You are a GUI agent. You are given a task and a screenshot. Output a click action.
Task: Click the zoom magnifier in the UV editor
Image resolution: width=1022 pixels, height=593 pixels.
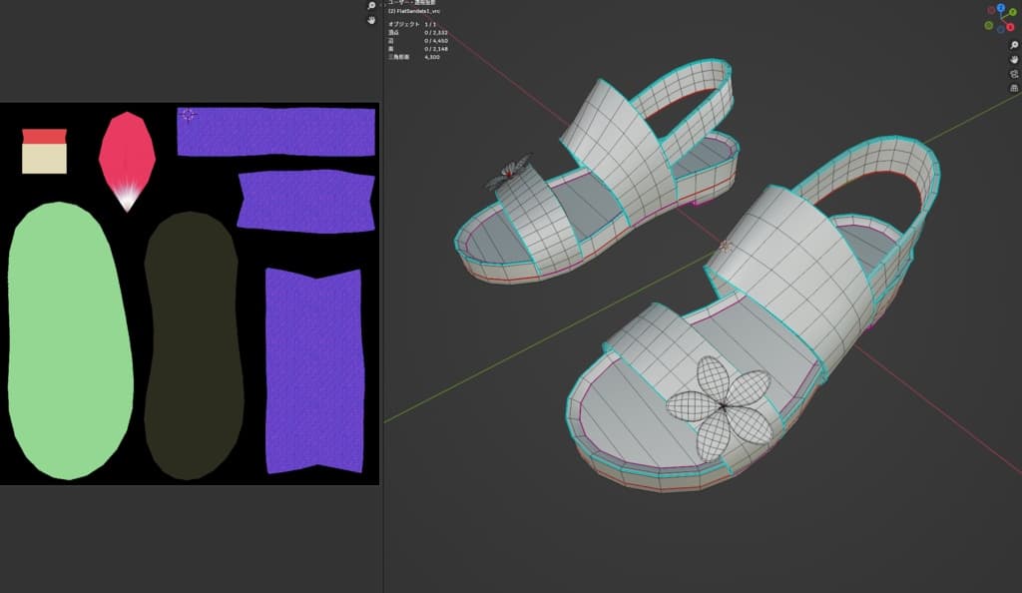[x=371, y=6]
